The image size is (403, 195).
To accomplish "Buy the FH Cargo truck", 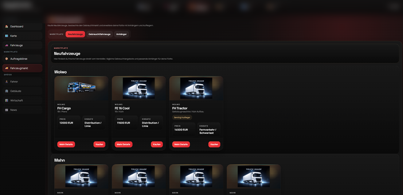I will click(x=99, y=144).
